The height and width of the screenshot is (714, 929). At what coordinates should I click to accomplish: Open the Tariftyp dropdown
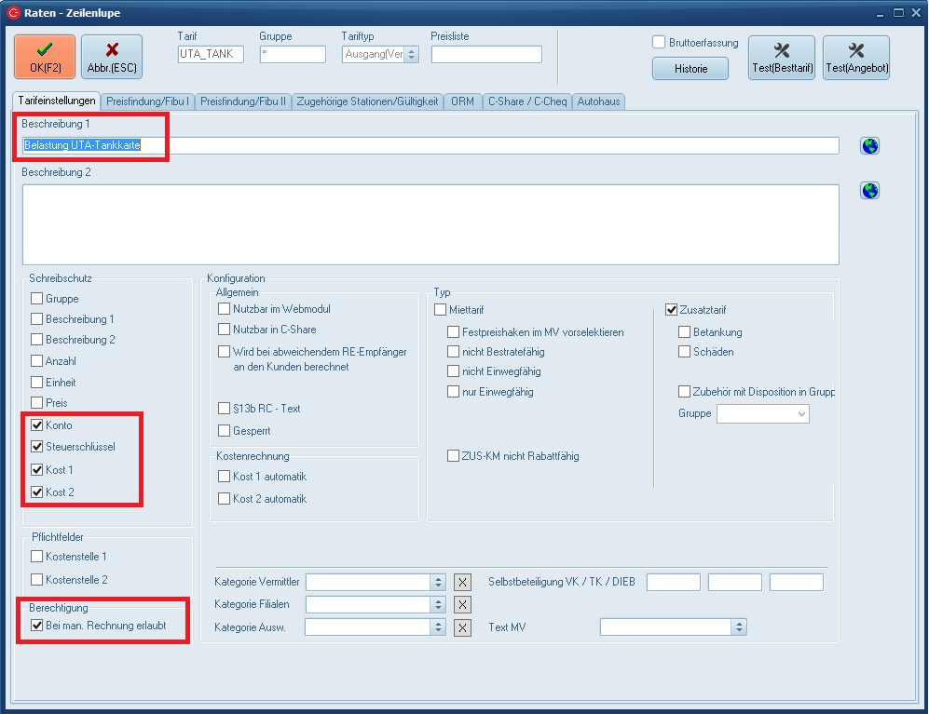tap(411, 55)
